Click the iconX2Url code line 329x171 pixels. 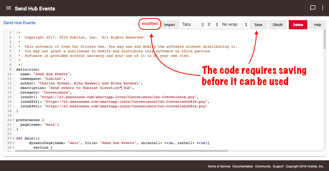point(115,102)
